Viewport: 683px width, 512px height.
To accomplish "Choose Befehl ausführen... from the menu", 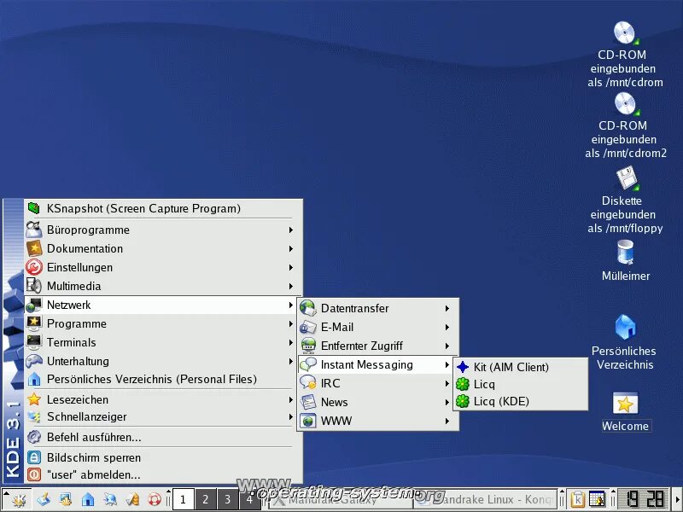I will coord(163,437).
